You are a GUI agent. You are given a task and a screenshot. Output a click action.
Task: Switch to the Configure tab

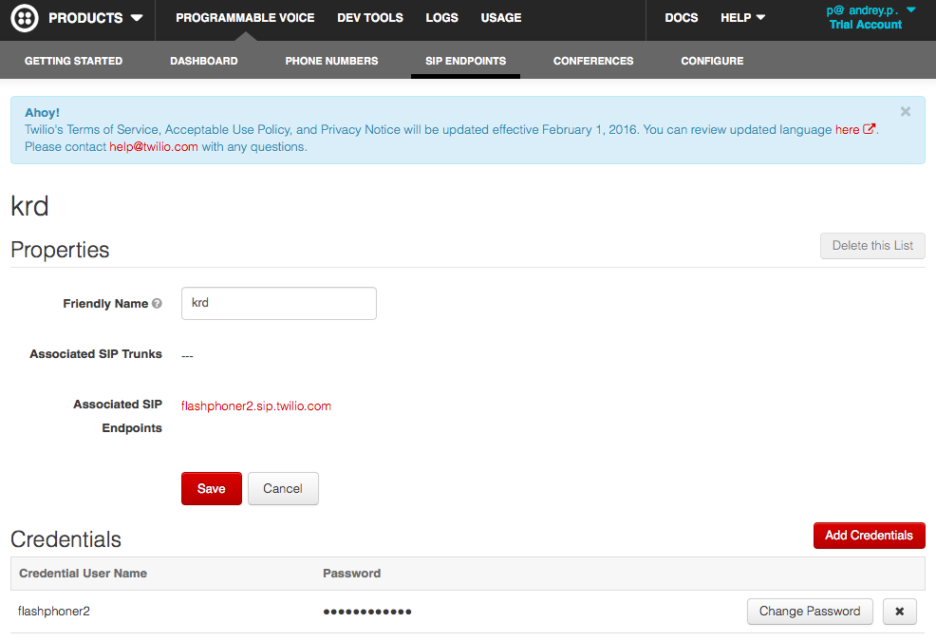click(x=712, y=61)
